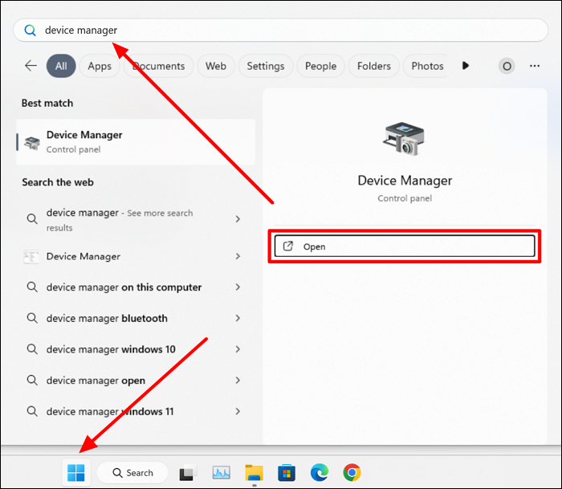Click search icon beside 'on this computer' suggestion
The width and height of the screenshot is (562, 489).
32,287
